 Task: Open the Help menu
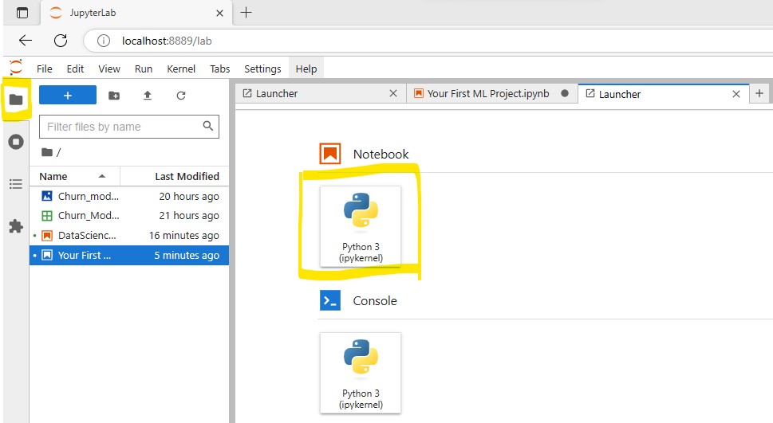306,69
